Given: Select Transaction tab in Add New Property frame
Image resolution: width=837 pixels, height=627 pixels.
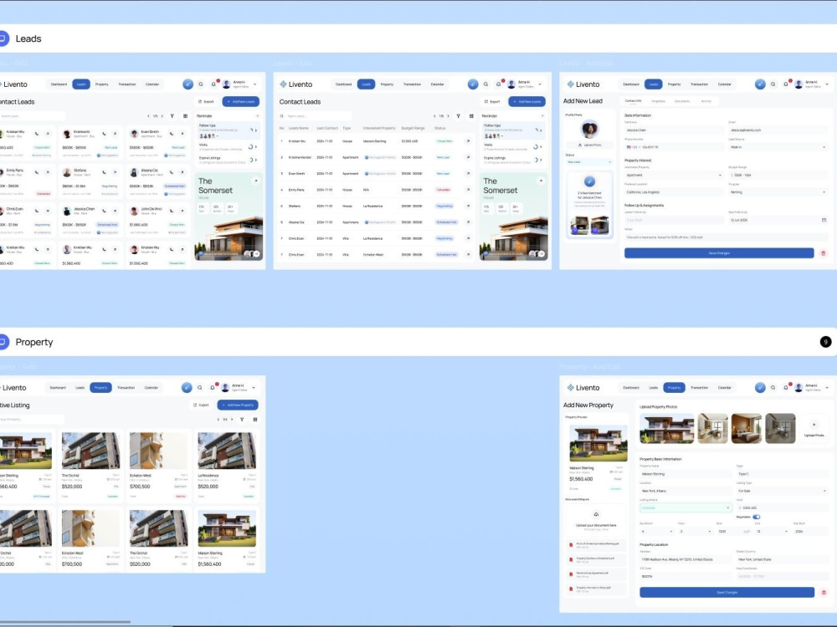Looking at the screenshot, I should (x=699, y=388).
